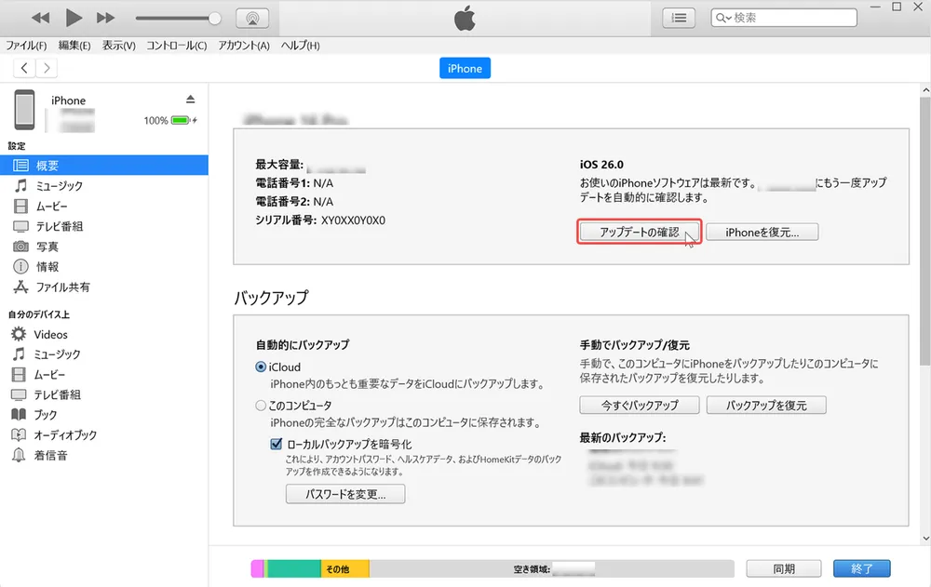Select the iCloud backup radio button

tap(261, 367)
